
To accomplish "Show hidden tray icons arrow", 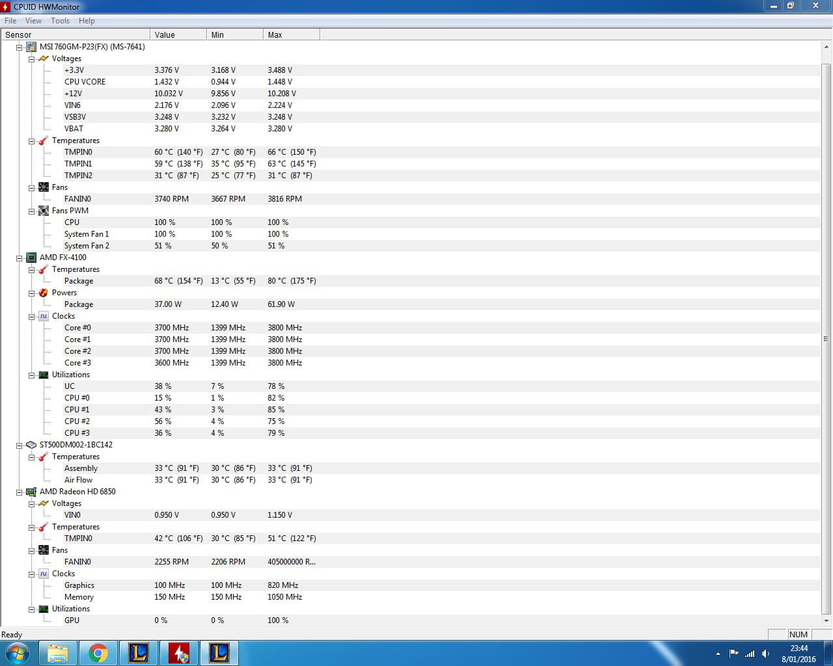I will point(718,654).
